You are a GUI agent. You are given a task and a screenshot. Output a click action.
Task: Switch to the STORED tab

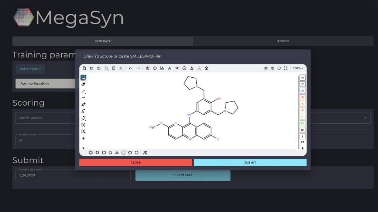[x=283, y=41]
